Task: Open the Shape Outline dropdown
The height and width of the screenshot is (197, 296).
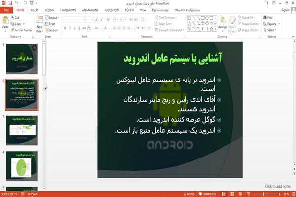Action: [249, 24]
